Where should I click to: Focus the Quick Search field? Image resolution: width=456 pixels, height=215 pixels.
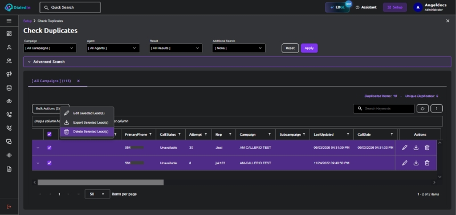point(70,7)
